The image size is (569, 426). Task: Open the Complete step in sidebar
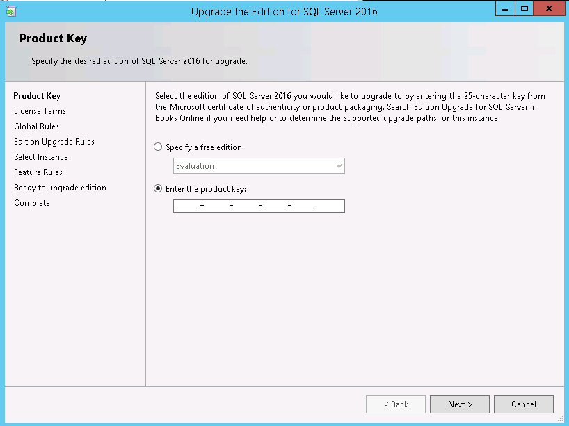(31, 202)
